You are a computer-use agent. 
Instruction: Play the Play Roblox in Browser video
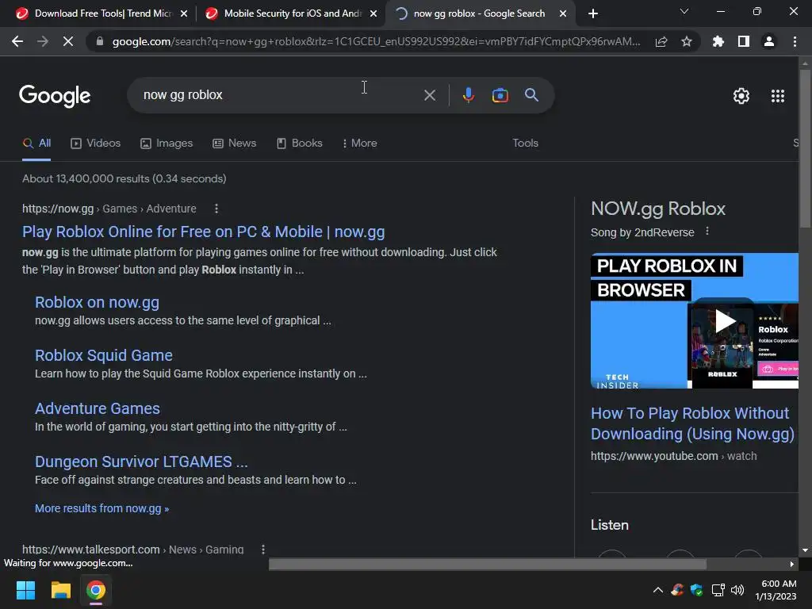[x=725, y=321]
